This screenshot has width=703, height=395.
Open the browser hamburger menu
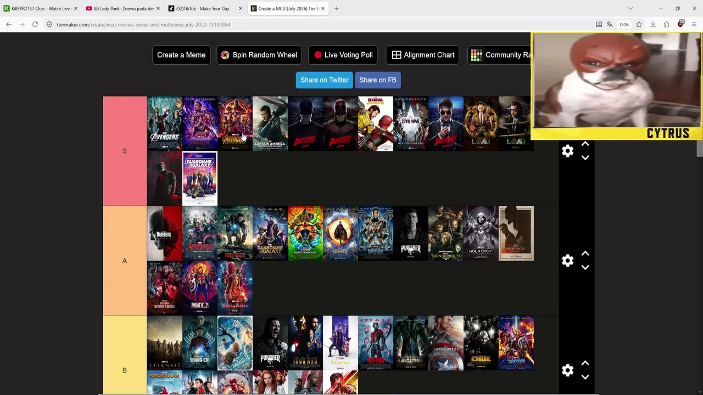(x=694, y=24)
